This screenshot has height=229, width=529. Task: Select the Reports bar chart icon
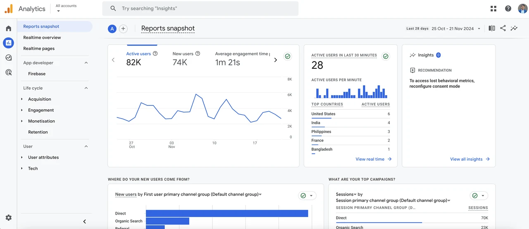pos(8,43)
